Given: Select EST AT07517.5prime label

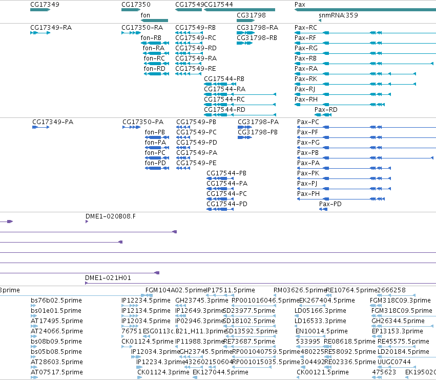Looking at the screenshot, I should [x=57, y=372].
